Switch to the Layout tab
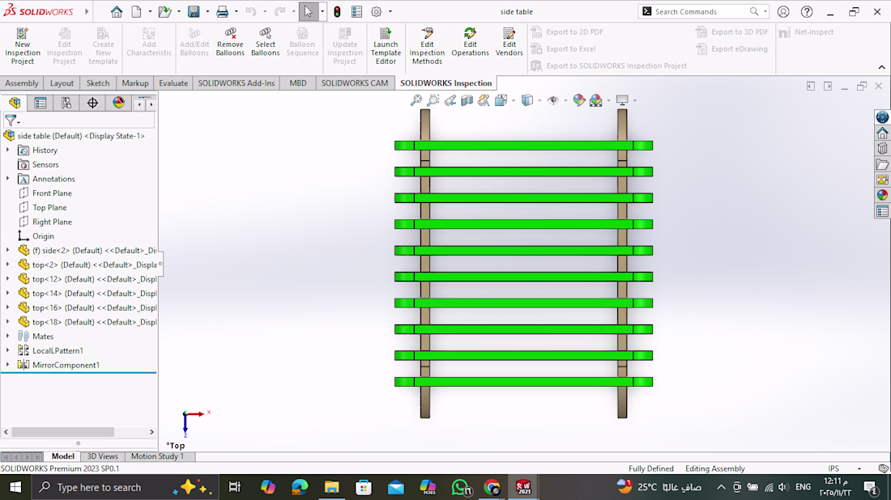Viewport: 891px width, 500px height. 62,83
